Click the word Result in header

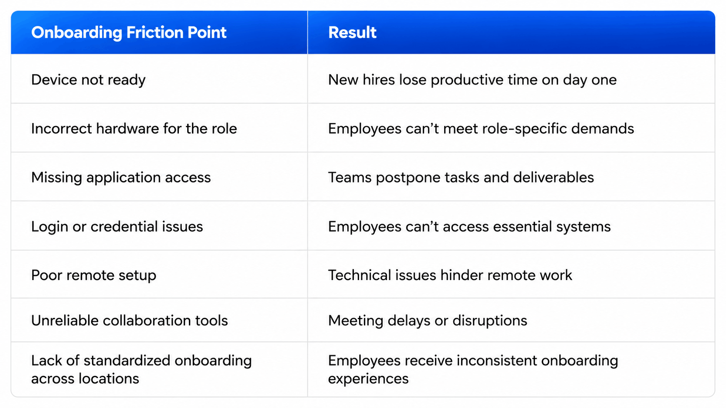[352, 33]
